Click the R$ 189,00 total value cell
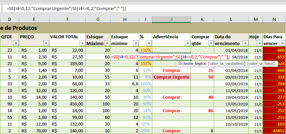Viewport: 286px width, 134px height. coord(68,63)
